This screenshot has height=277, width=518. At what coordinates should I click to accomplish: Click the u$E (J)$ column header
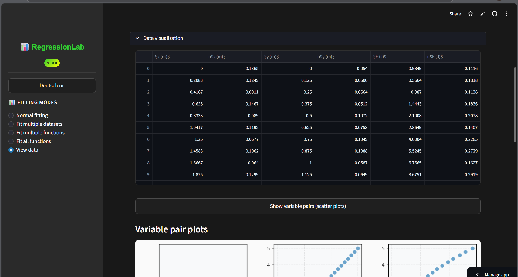(453, 57)
